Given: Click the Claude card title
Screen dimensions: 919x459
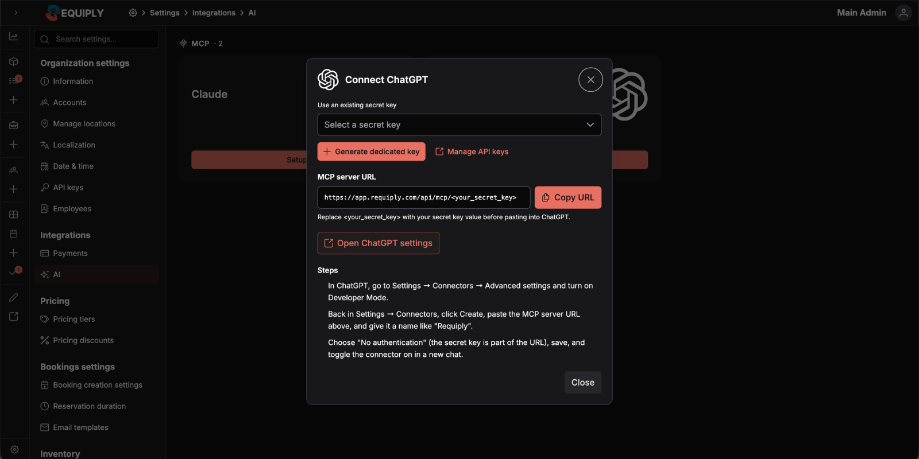Looking at the screenshot, I should point(210,94).
